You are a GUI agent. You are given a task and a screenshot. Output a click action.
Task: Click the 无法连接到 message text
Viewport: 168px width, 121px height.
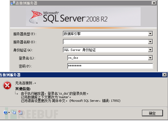click(25, 83)
